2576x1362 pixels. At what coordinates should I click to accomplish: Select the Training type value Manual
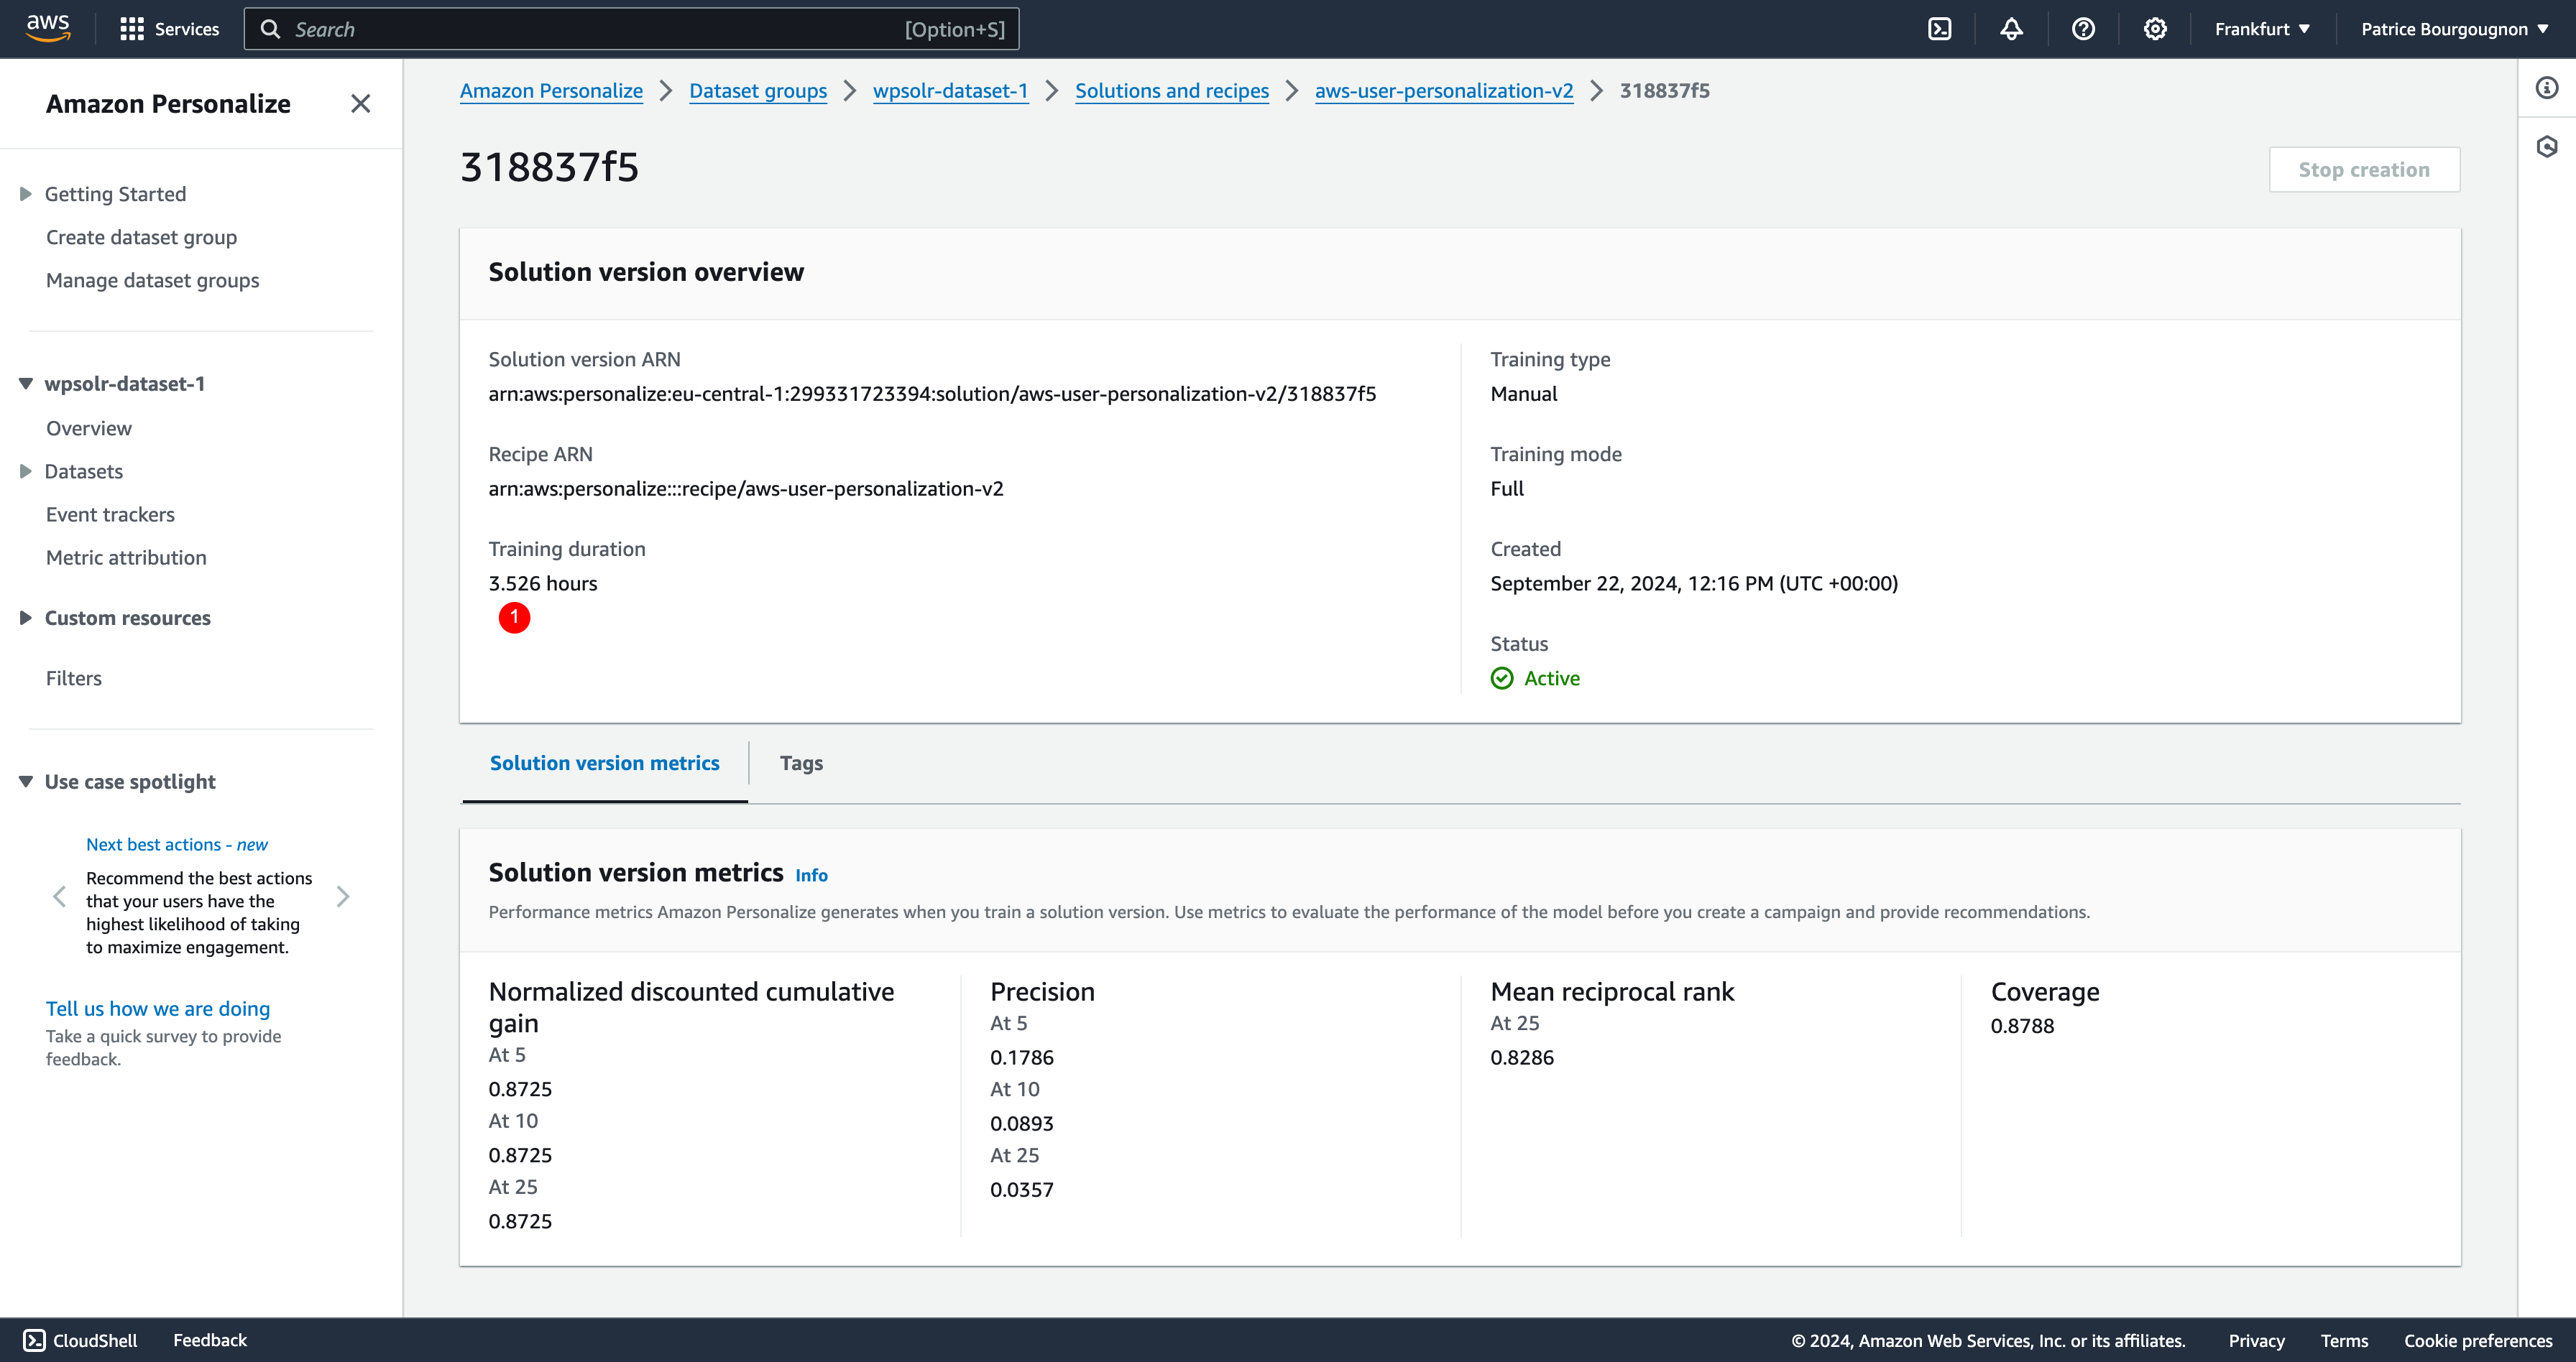(x=1524, y=394)
